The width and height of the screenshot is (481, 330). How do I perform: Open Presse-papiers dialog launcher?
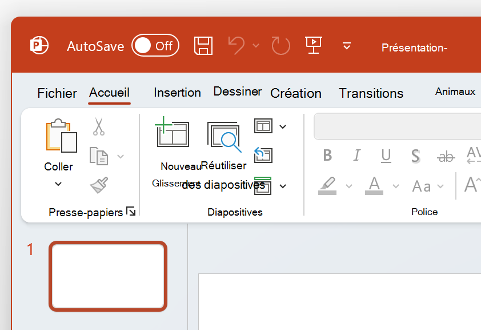tap(131, 212)
